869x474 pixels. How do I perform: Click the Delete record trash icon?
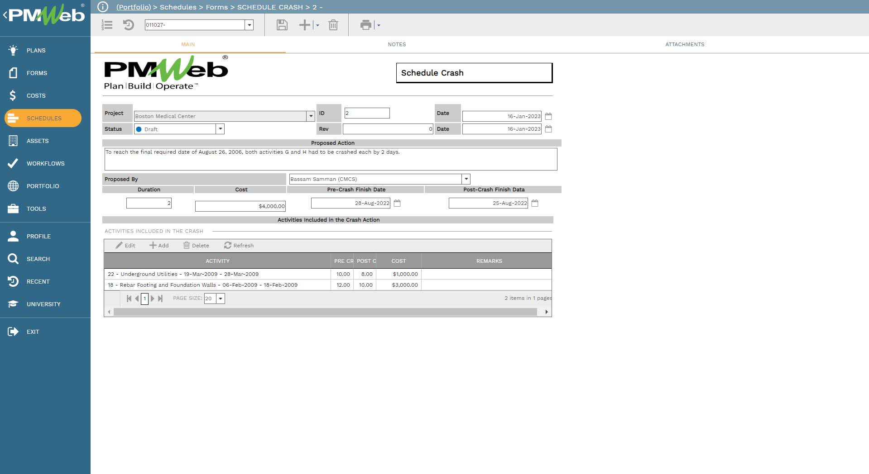[333, 25]
